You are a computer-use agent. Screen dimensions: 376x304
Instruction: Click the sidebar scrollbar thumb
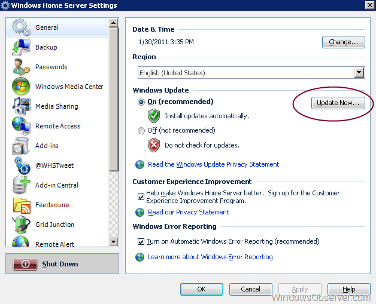(113, 99)
